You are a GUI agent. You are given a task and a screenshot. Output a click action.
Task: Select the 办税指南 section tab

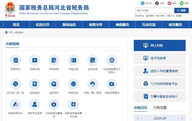12,44
